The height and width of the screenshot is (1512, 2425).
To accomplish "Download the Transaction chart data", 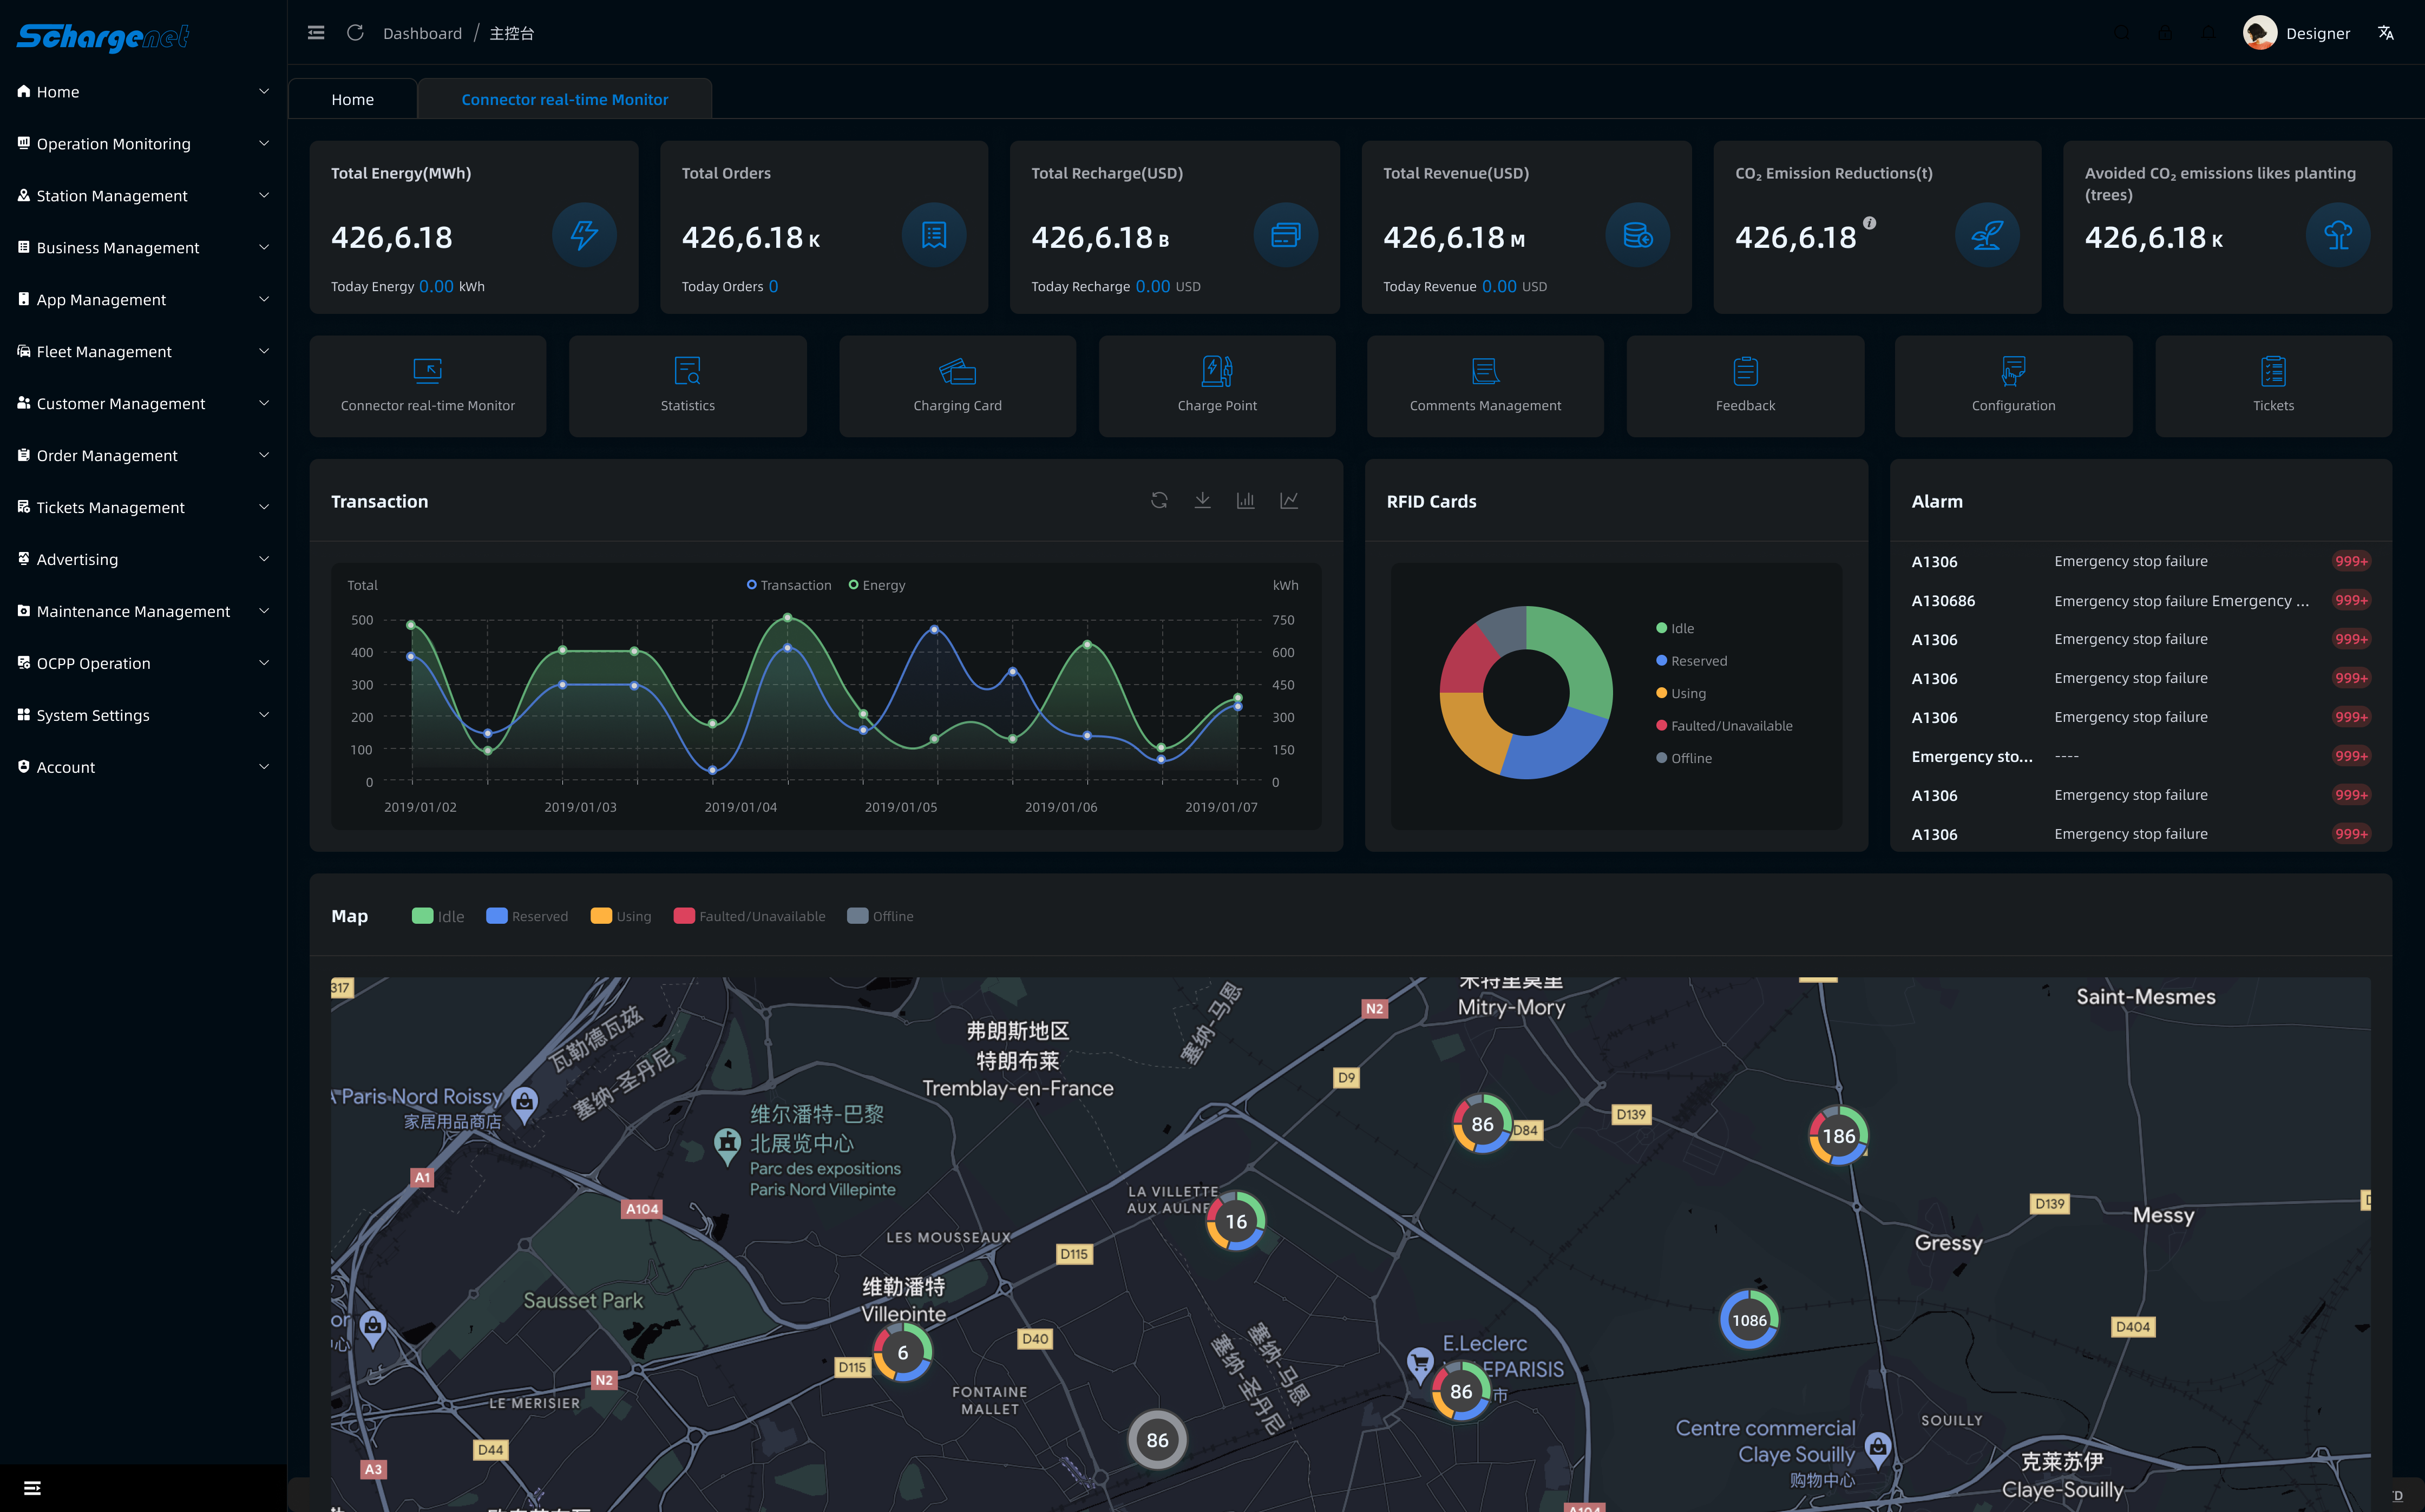I will coord(1202,500).
